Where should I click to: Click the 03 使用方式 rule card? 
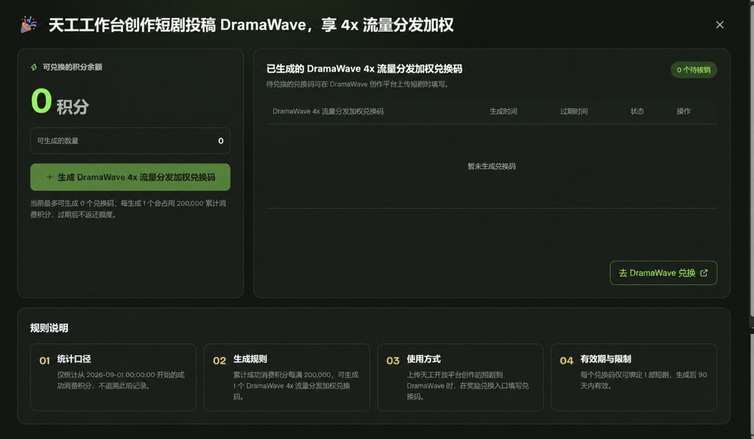[x=461, y=377]
